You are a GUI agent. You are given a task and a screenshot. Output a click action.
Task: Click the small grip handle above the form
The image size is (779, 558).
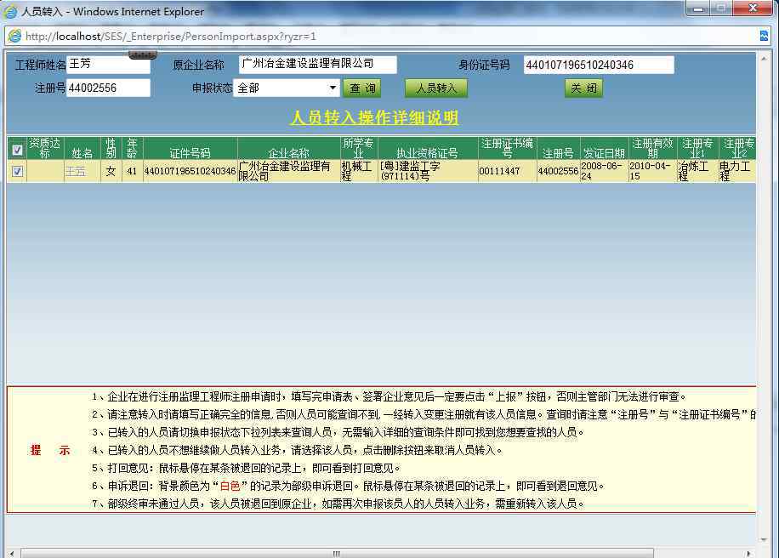[x=142, y=55]
